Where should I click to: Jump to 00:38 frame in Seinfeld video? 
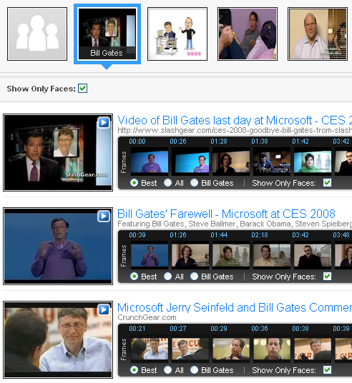tap(313, 349)
